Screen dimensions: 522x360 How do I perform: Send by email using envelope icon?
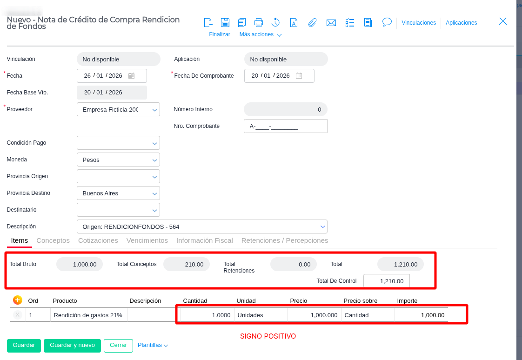point(331,22)
